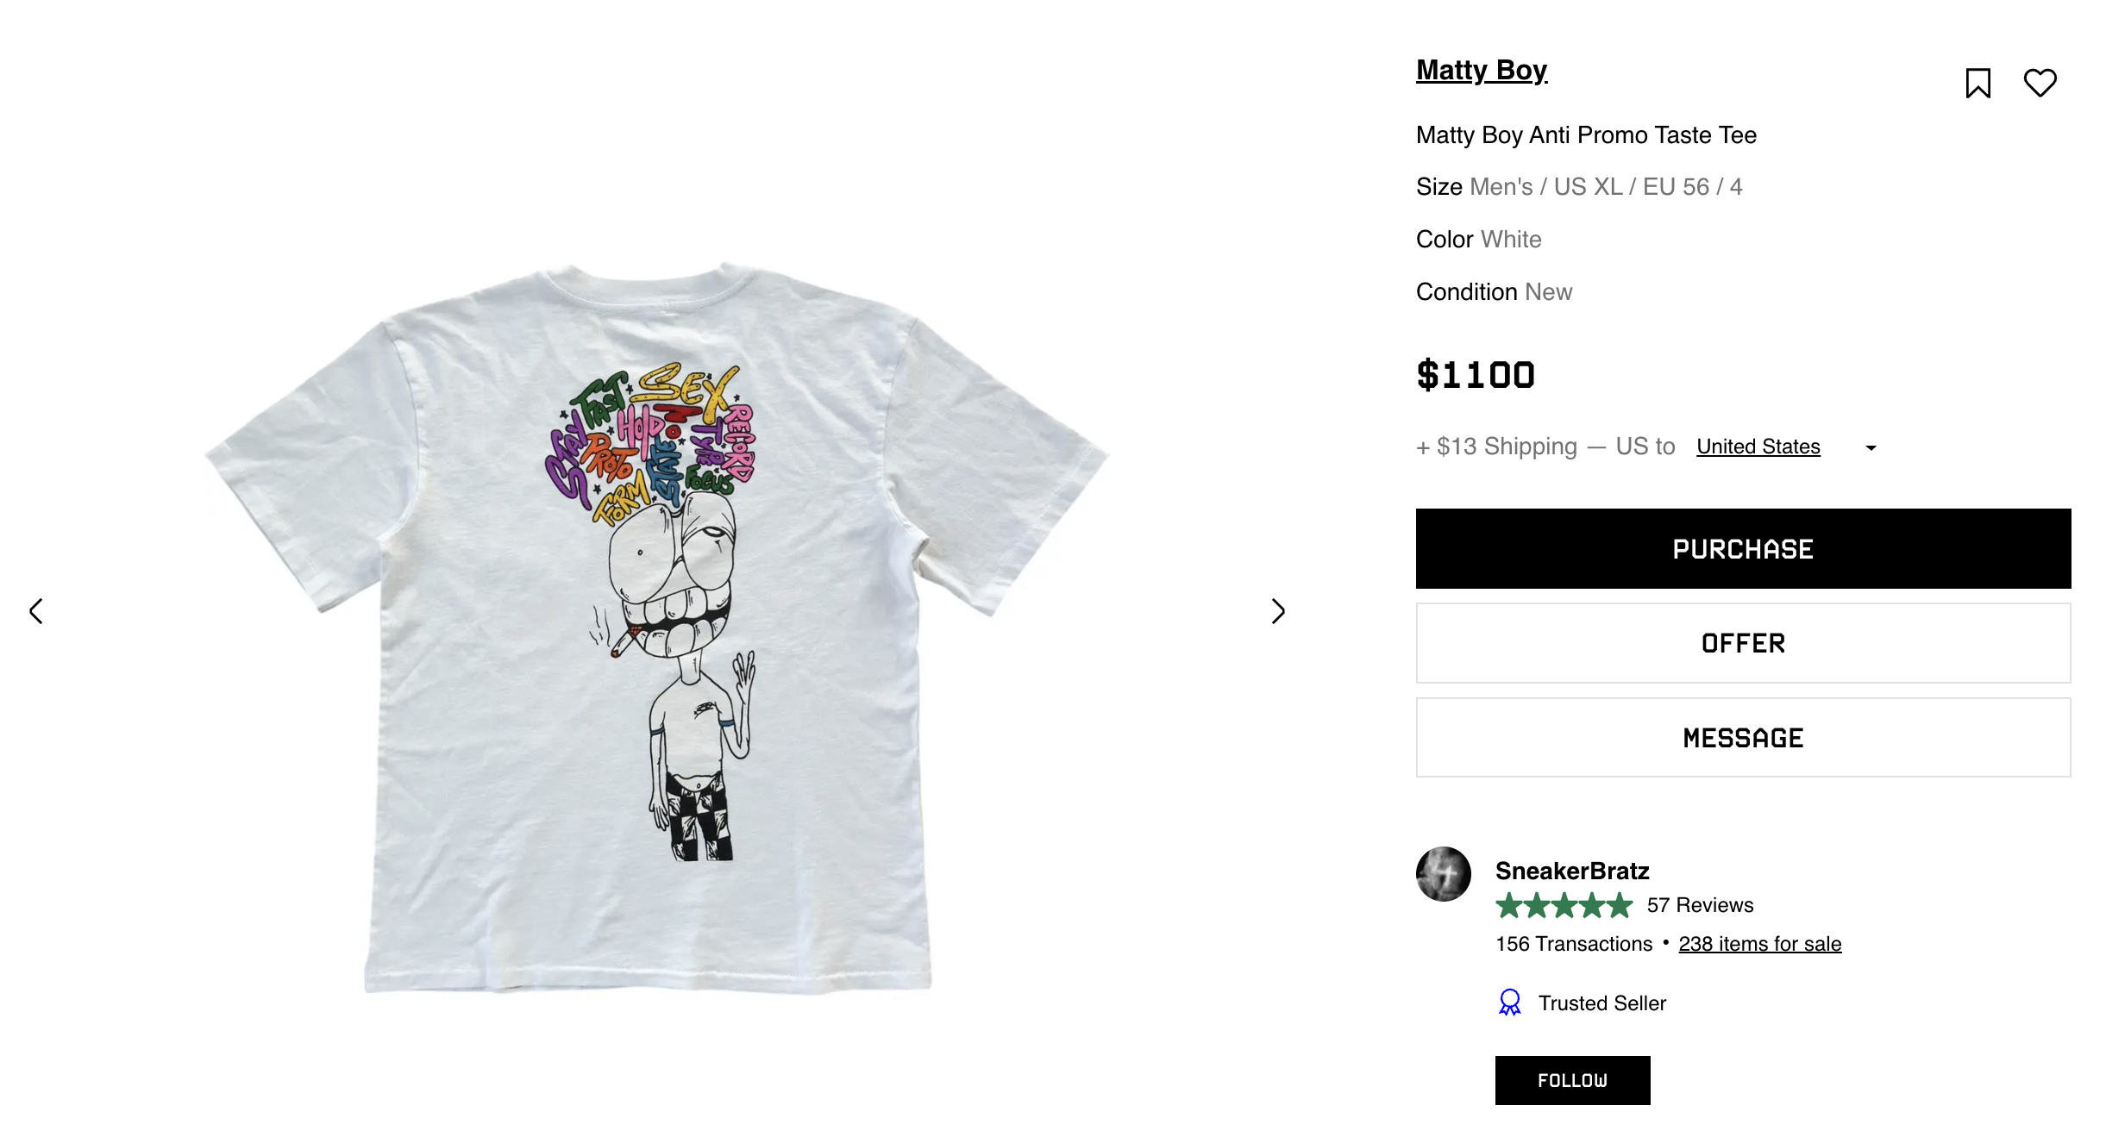Open the Matty Boy designer link
The image size is (2106, 1143).
pyautogui.click(x=1481, y=70)
